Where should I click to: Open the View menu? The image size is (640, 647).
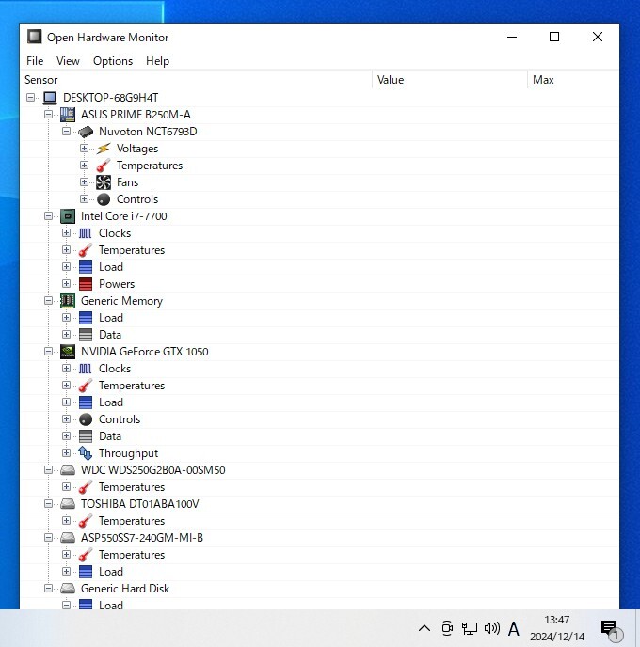(x=68, y=61)
